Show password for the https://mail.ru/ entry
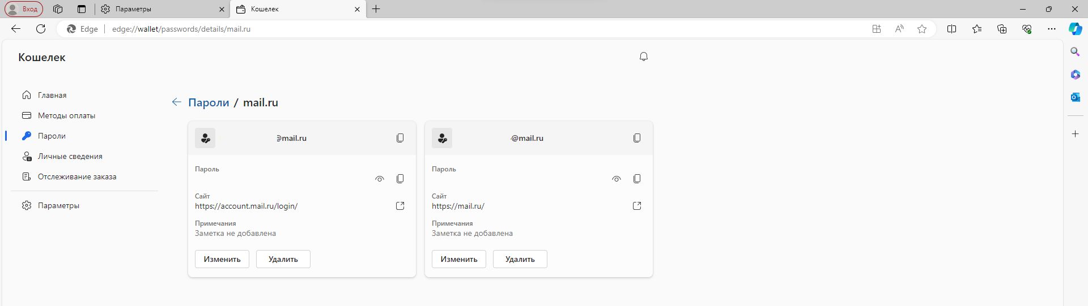The image size is (1088, 306). click(x=617, y=179)
